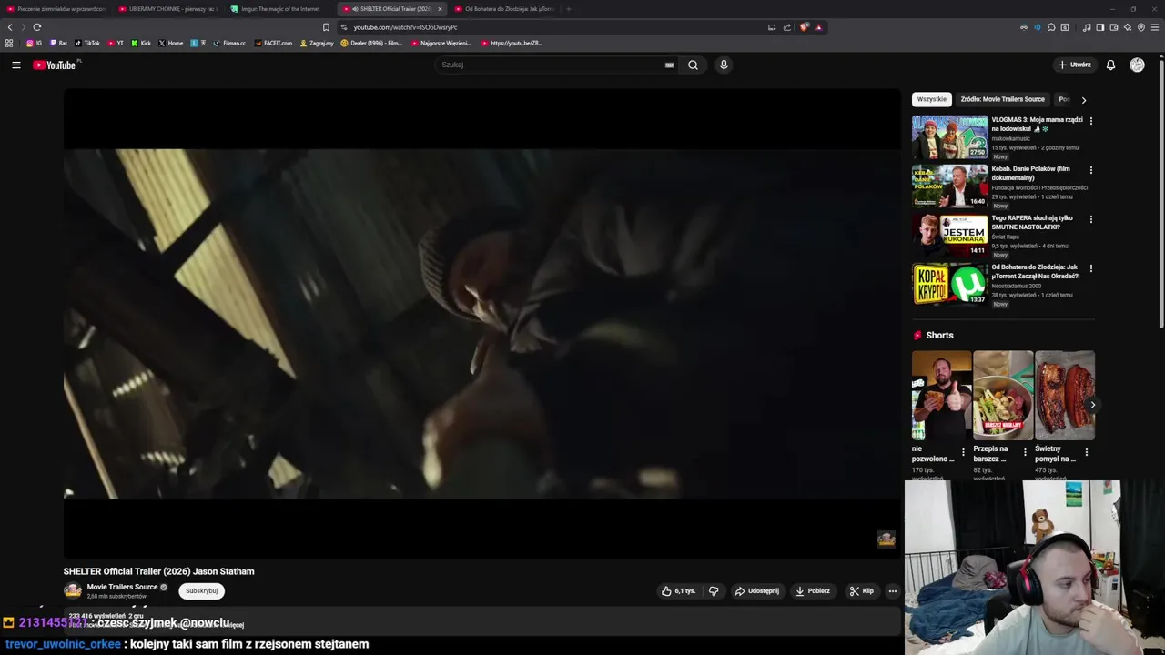Open the YouTube hamburger guide menu

click(15, 65)
